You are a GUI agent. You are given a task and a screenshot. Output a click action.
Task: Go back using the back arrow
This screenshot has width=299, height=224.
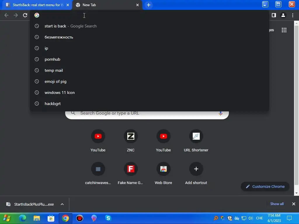click(6, 15)
